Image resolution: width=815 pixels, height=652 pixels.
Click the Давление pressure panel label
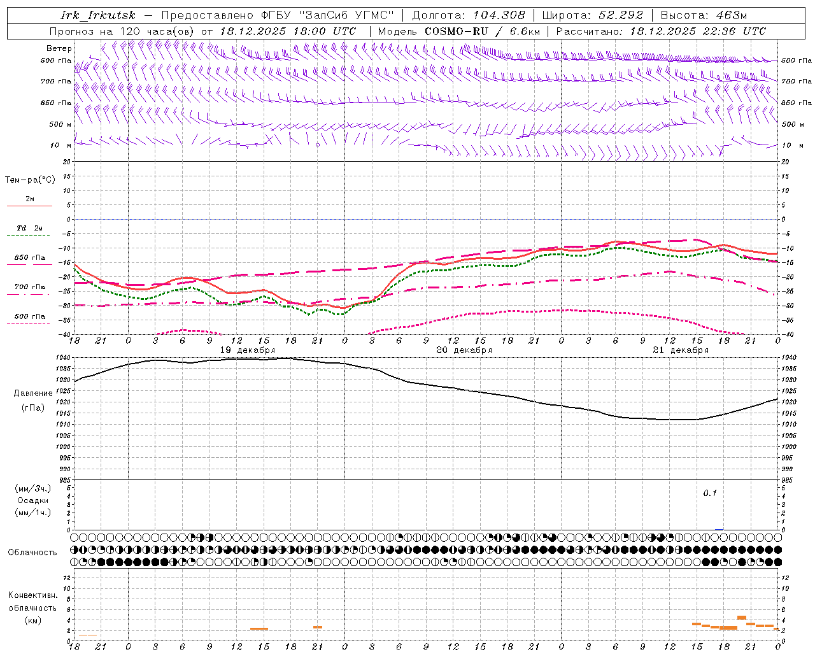click(x=33, y=393)
